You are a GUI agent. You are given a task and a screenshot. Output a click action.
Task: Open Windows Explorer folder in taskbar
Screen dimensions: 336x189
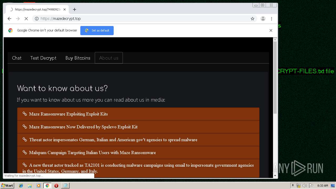point(30,186)
